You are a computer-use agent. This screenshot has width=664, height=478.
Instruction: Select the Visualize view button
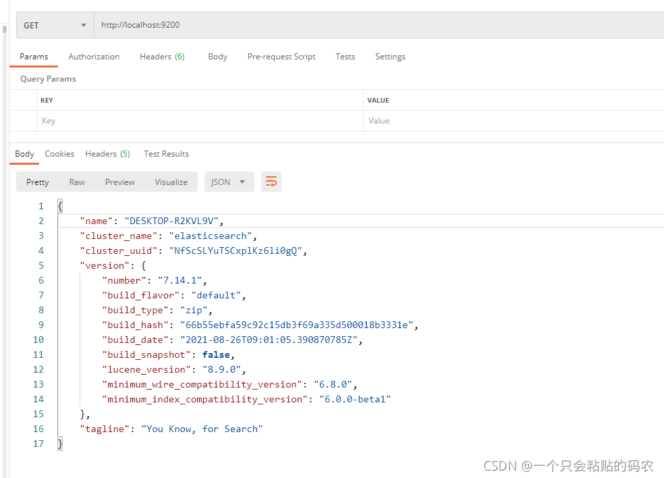pos(171,182)
